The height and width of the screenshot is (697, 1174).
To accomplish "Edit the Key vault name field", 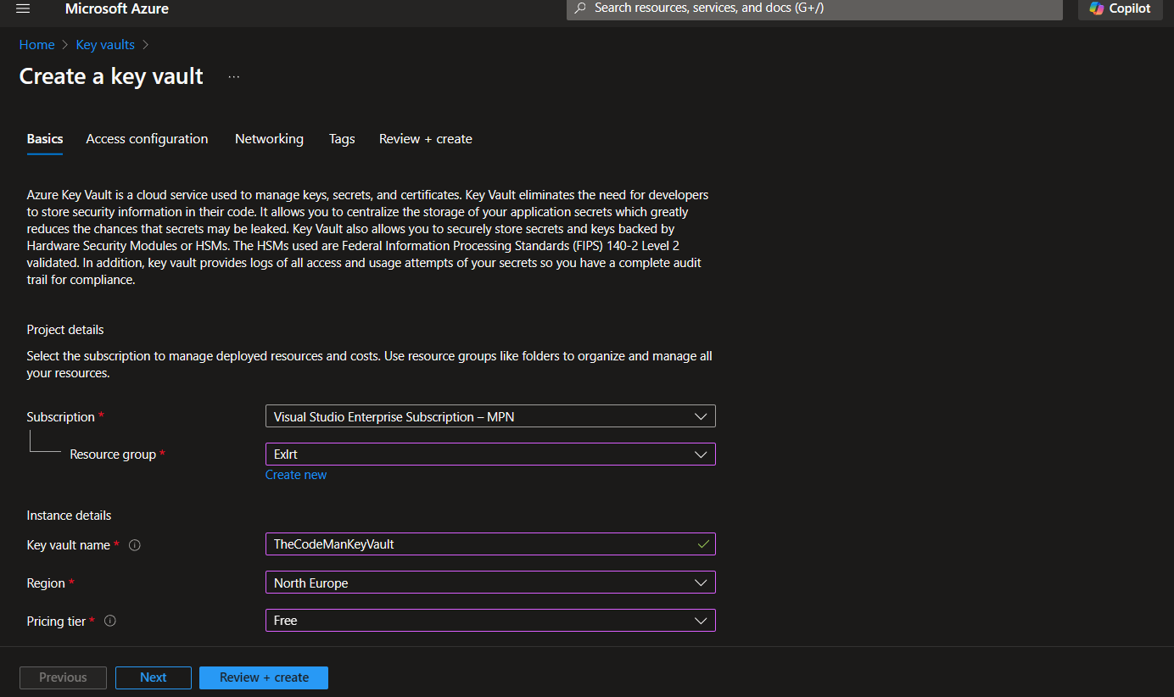I will 490,544.
